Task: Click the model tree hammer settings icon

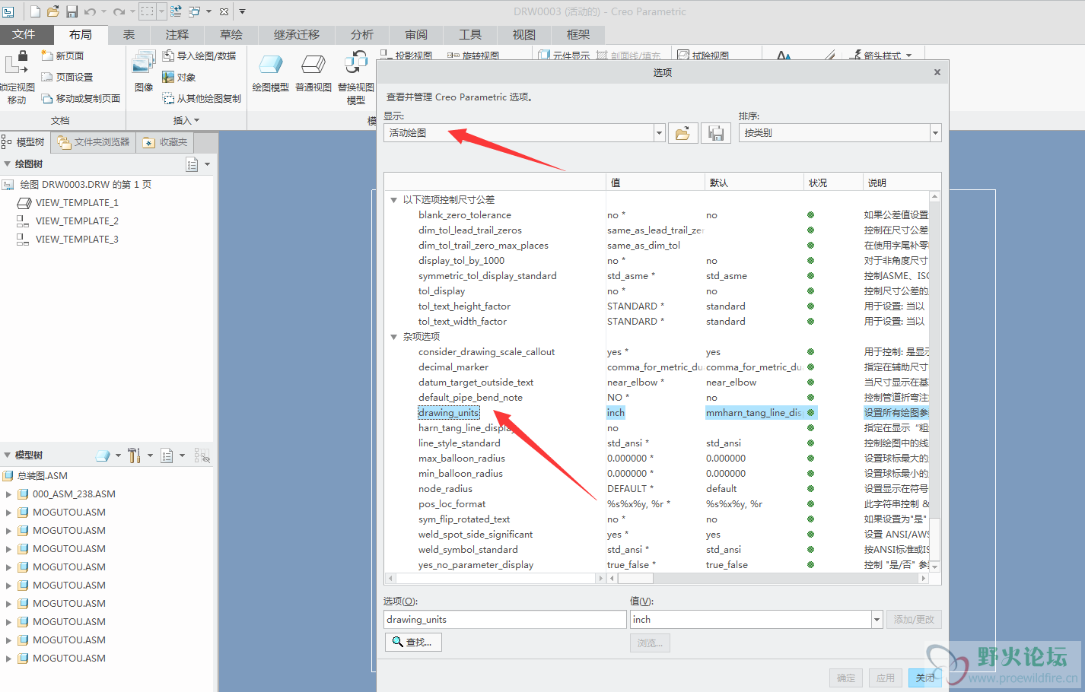Action: (135, 456)
